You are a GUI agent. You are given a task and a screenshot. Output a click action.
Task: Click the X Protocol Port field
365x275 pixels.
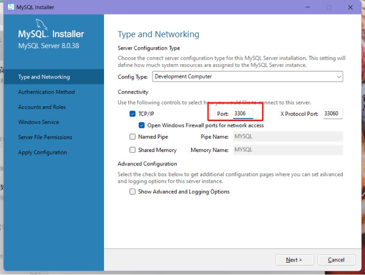332,114
